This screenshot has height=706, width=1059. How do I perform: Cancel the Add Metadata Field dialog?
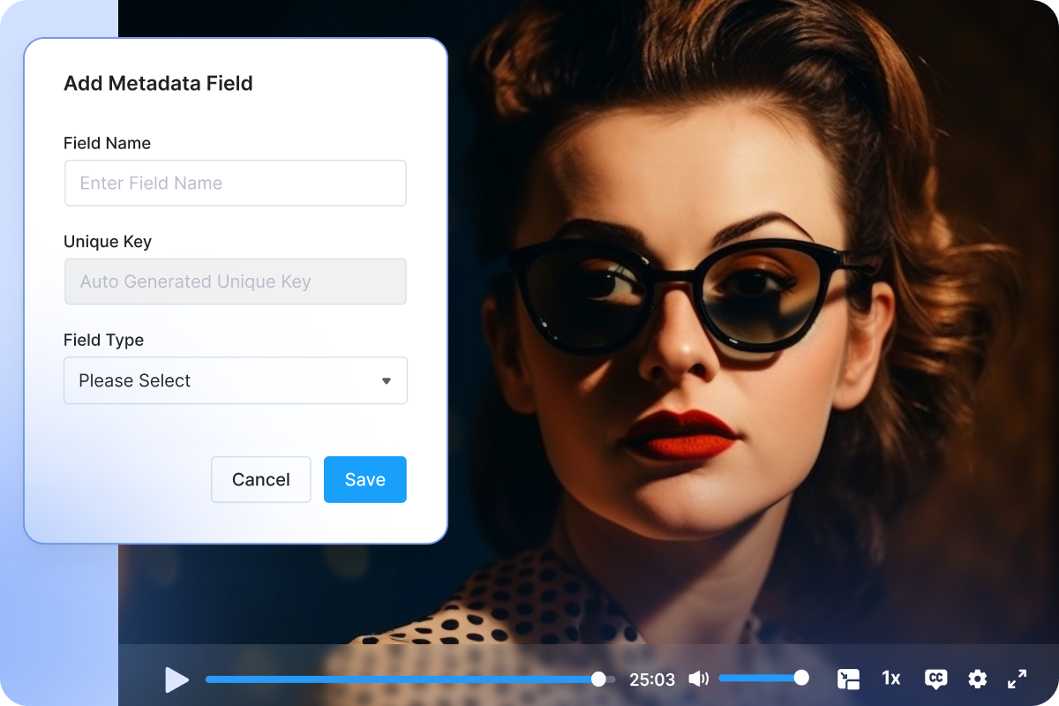coord(260,479)
